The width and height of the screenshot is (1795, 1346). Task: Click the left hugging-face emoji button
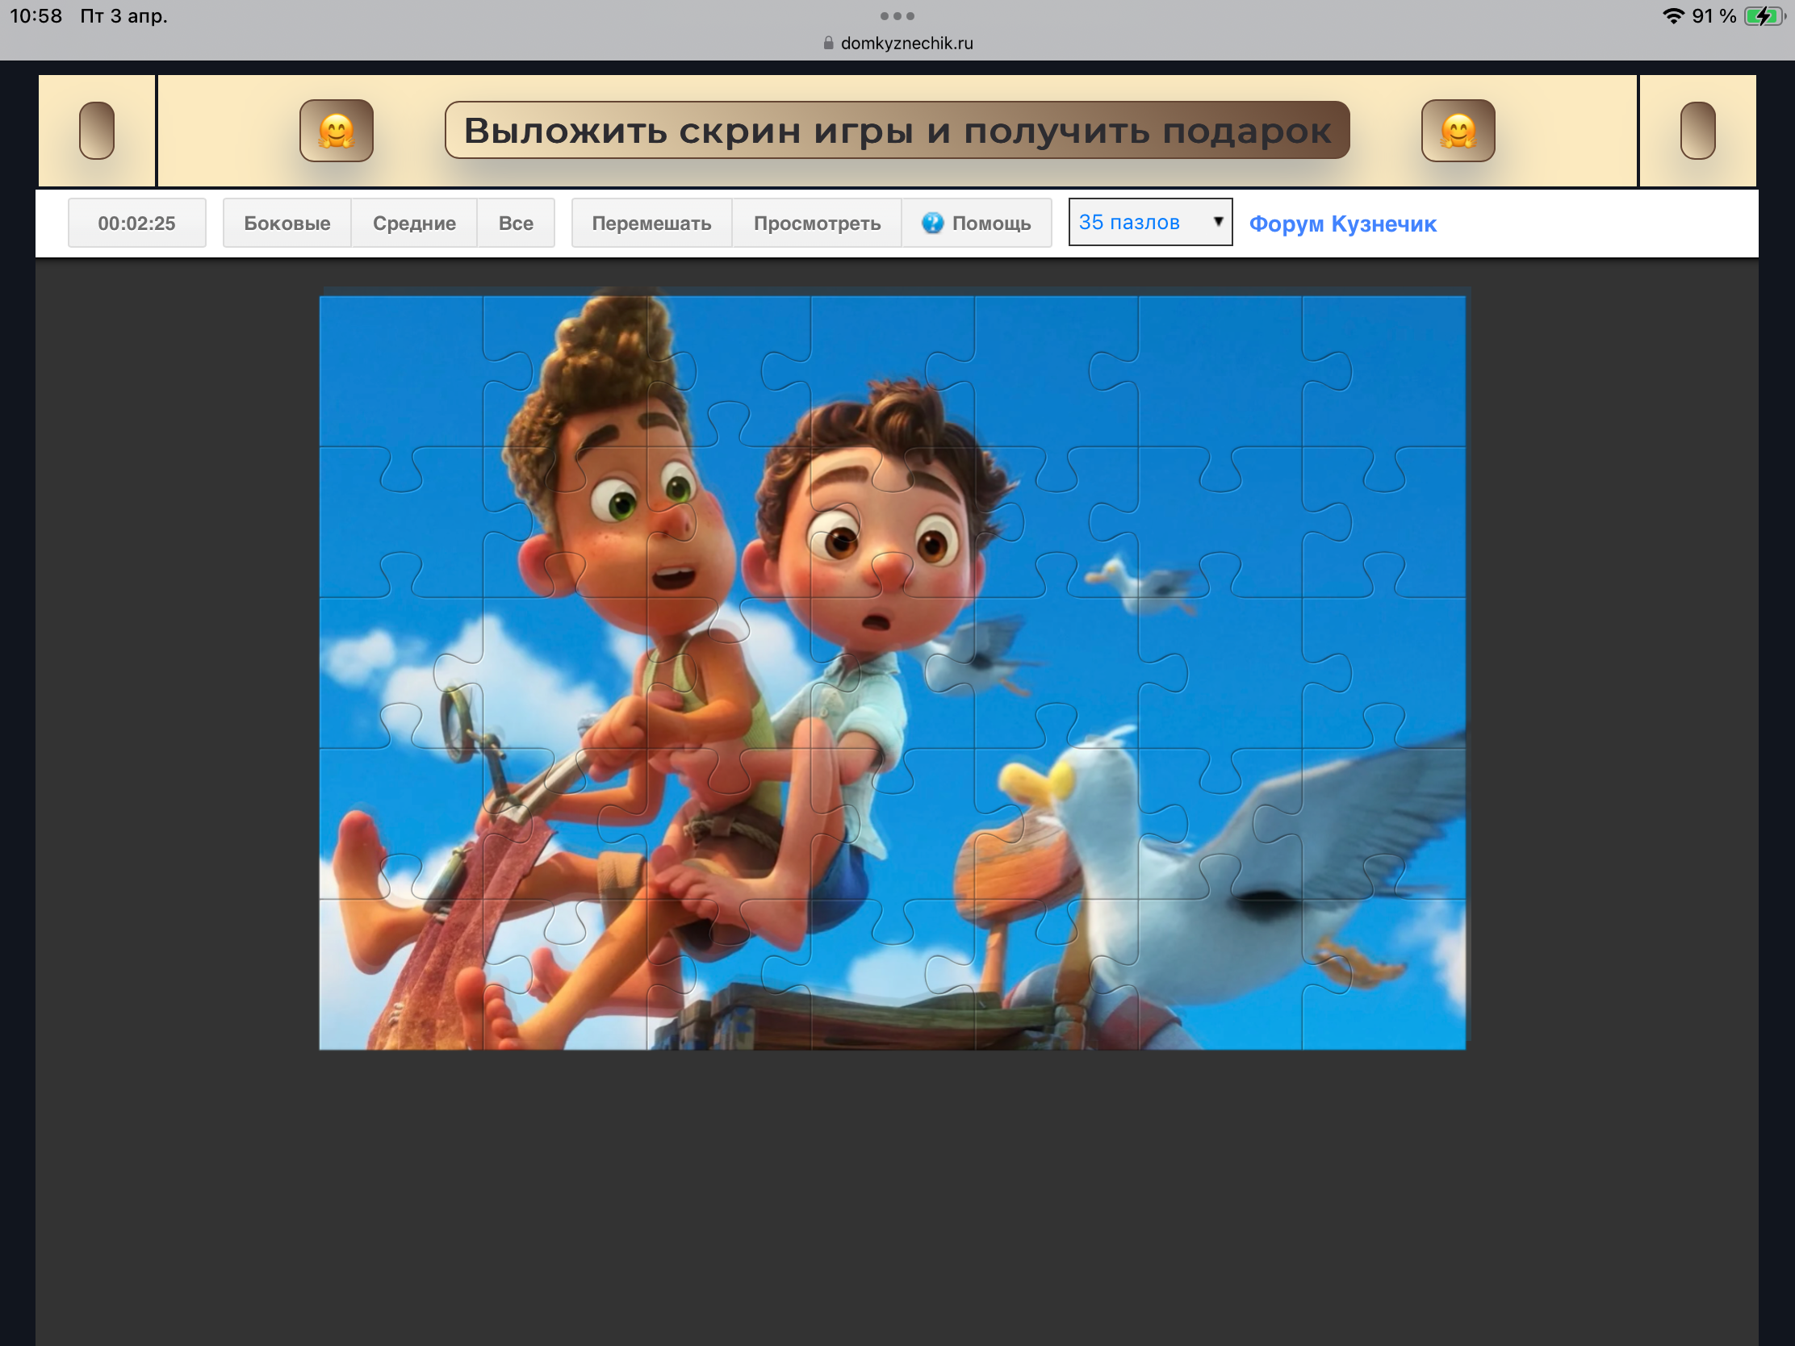(x=336, y=131)
